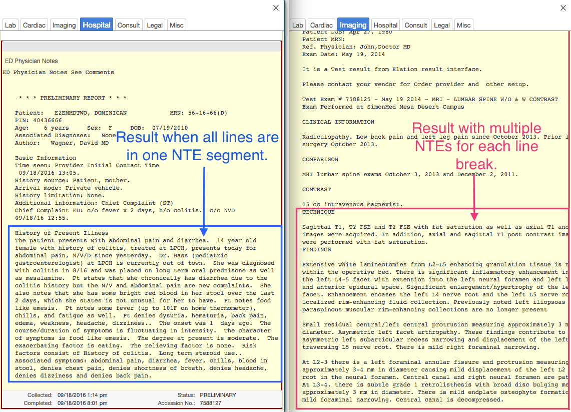Switch to Cardiac tab in the left panel

click(34, 25)
